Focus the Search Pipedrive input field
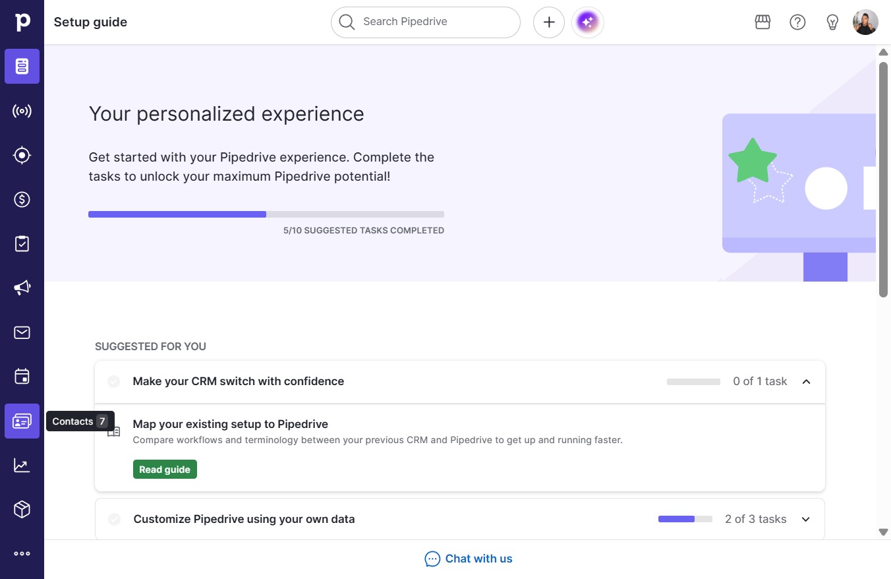This screenshot has width=891, height=579. click(x=426, y=22)
